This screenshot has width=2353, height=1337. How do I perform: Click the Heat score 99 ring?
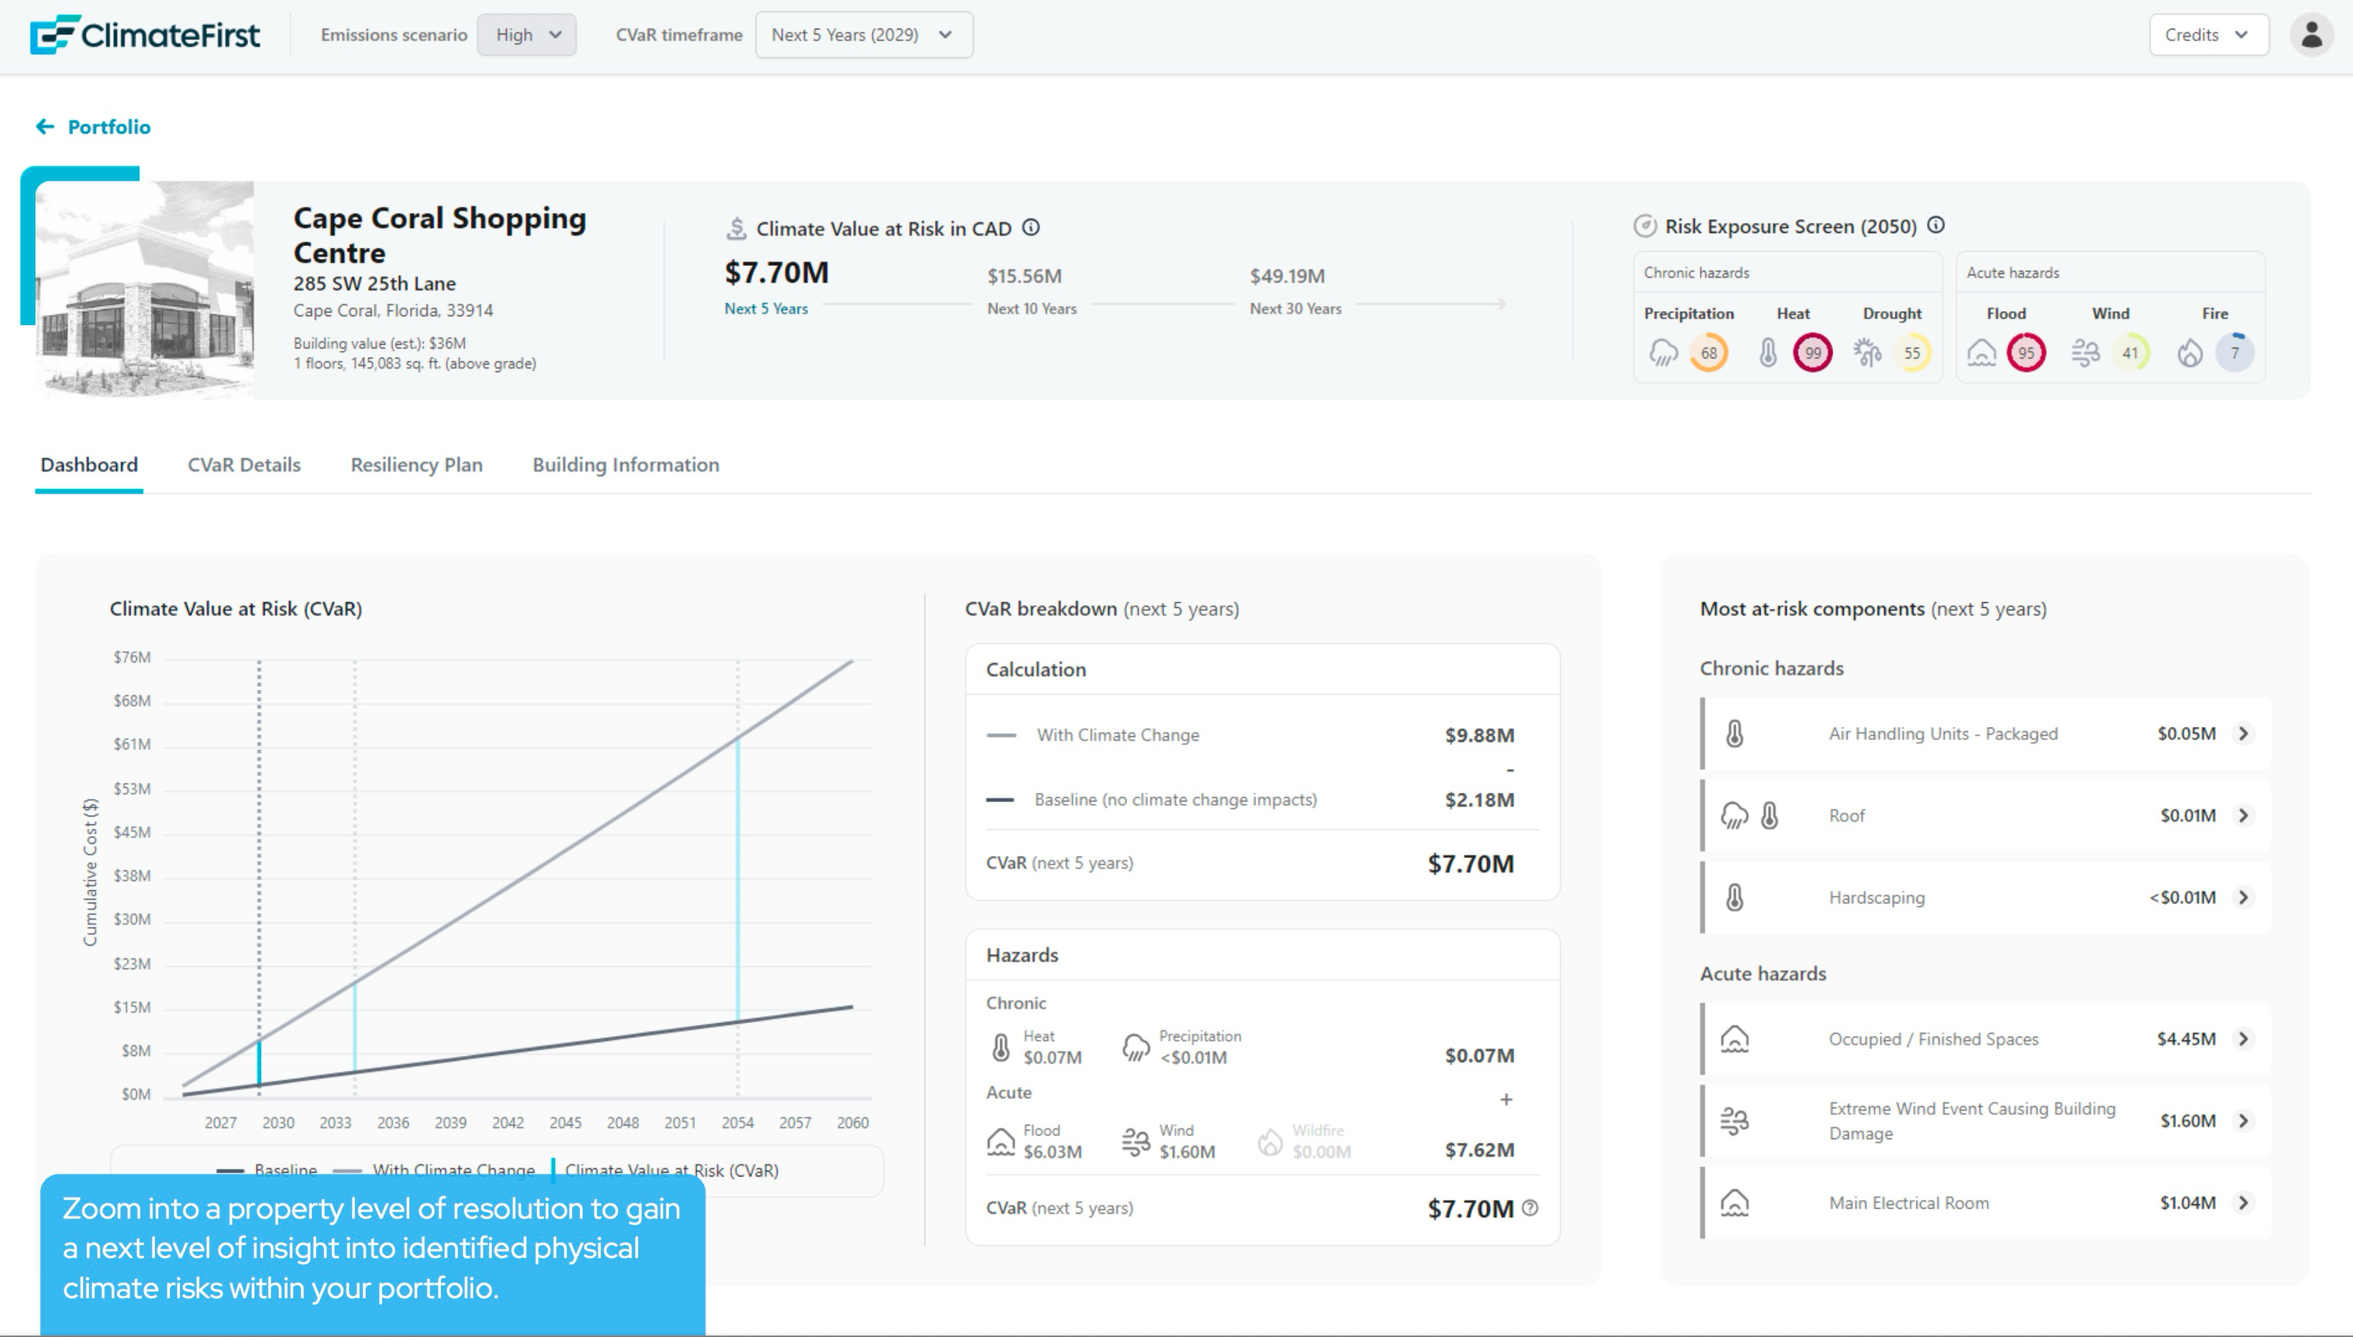click(x=1813, y=353)
